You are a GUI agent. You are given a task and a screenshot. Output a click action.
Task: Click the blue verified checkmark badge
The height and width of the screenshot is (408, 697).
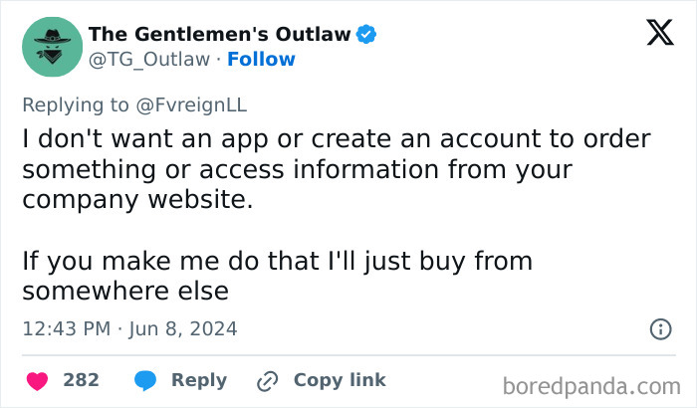[366, 35]
